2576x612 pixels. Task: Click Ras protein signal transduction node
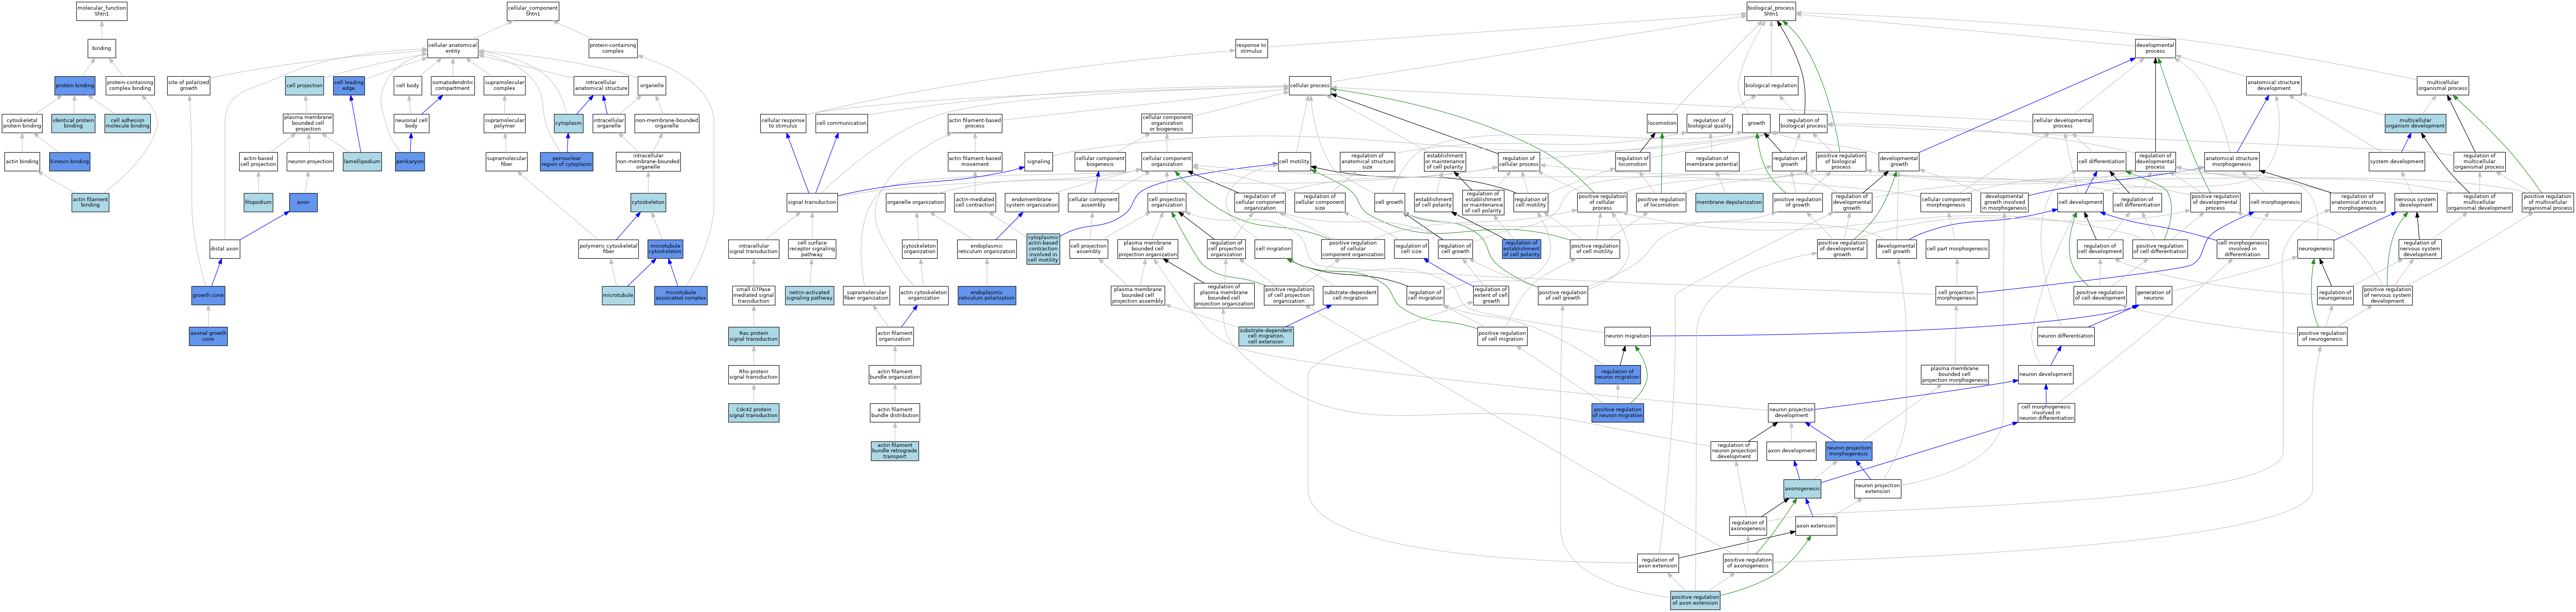coord(754,336)
